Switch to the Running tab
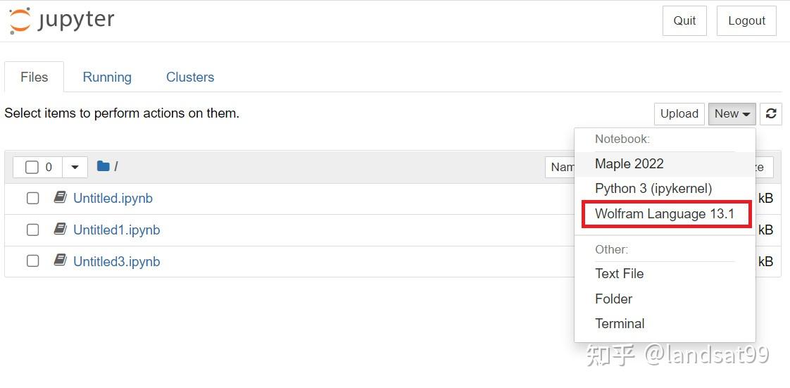Image resolution: width=790 pixels, height=388 pixels. pos(107,77)
